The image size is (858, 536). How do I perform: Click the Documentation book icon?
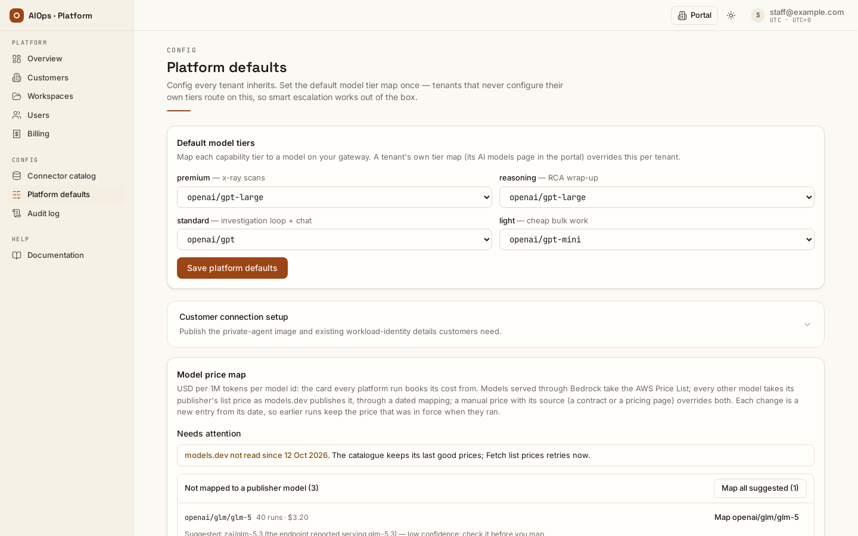(x=17, y=255)
